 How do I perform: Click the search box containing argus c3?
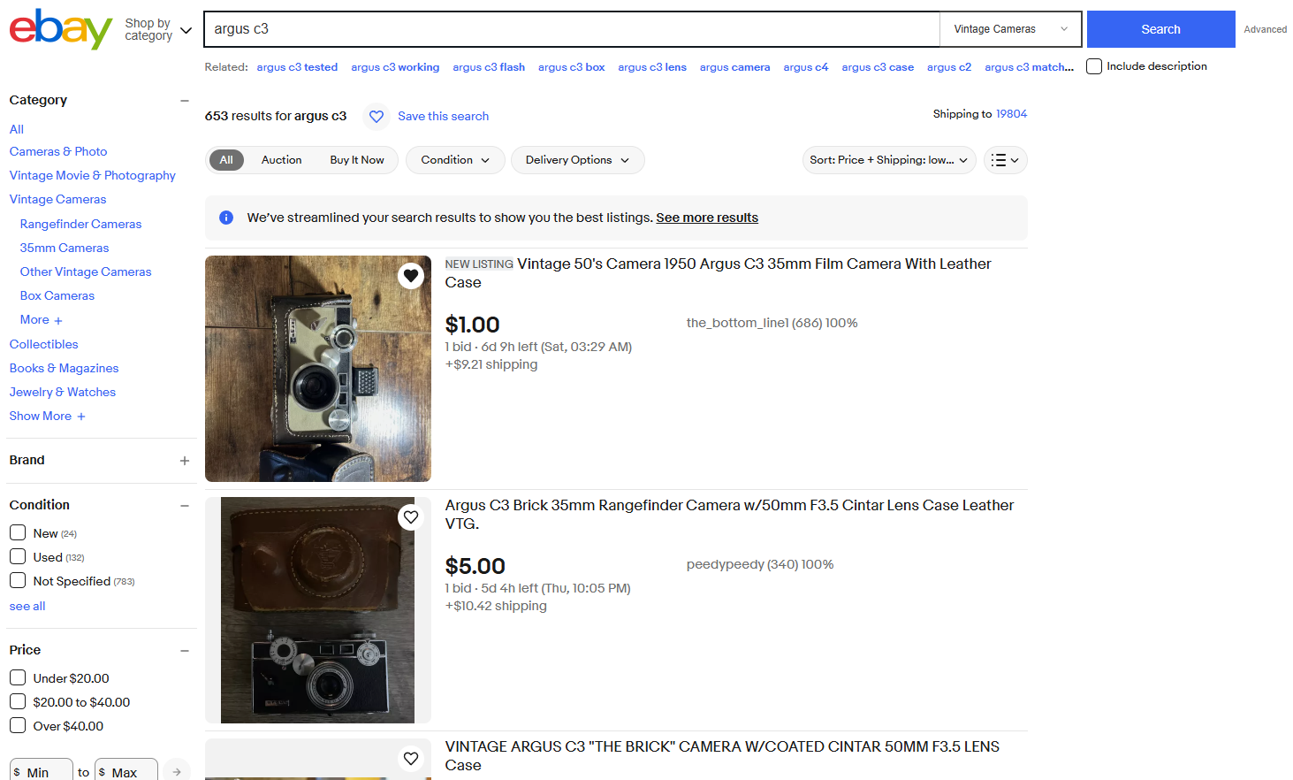[x=572, y=29]
